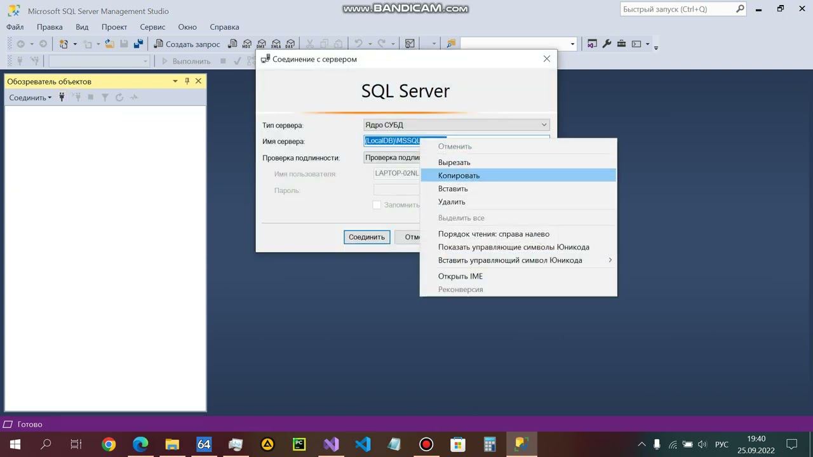The width and height of the screenshot is (813, 457).
Task: Pin the Object Explorer panel
Action: click(187, 81)
